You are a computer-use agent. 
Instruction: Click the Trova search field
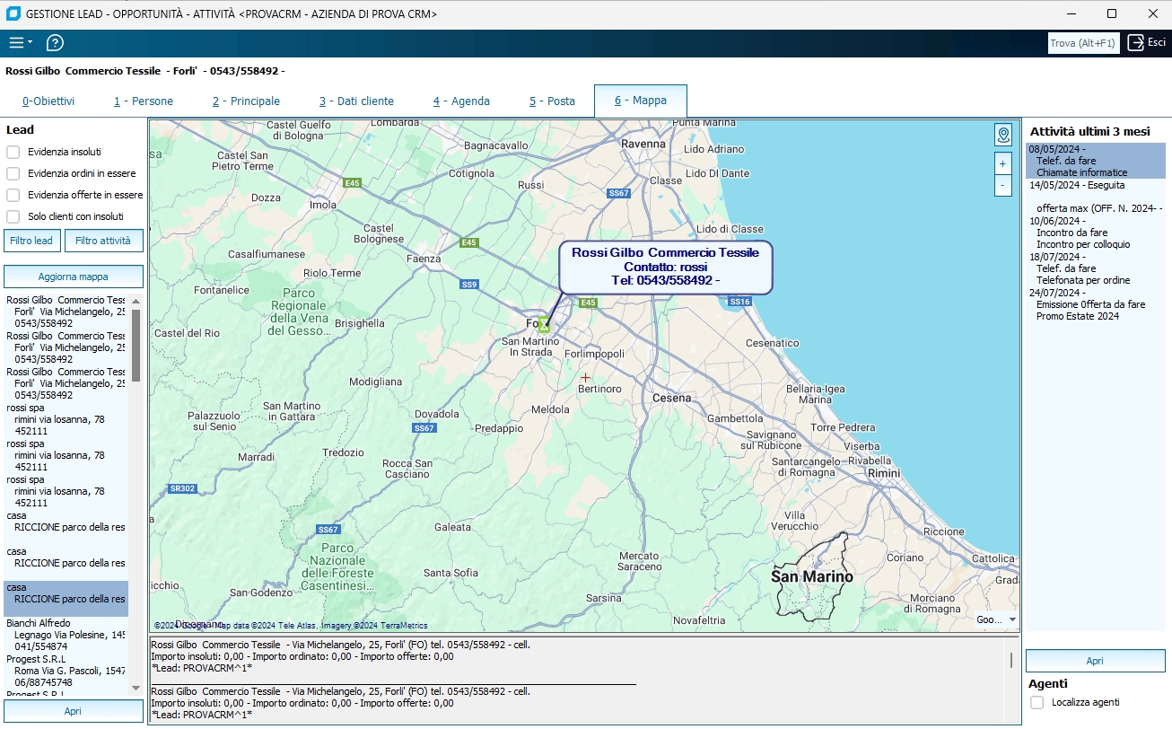tap(1083, 43)
